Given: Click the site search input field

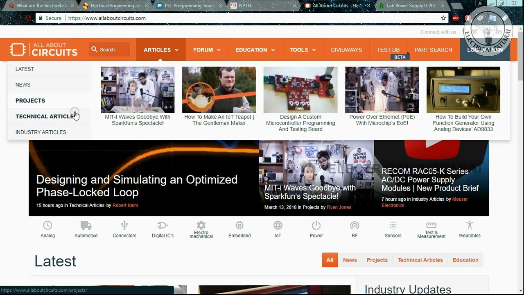Looking at the screenshot, I should 109,50.
